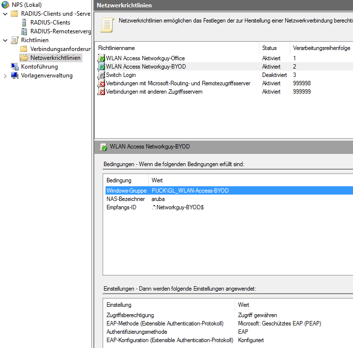Click the Zugriff gewähren value
353x348 pixels.
pos(257,315)
